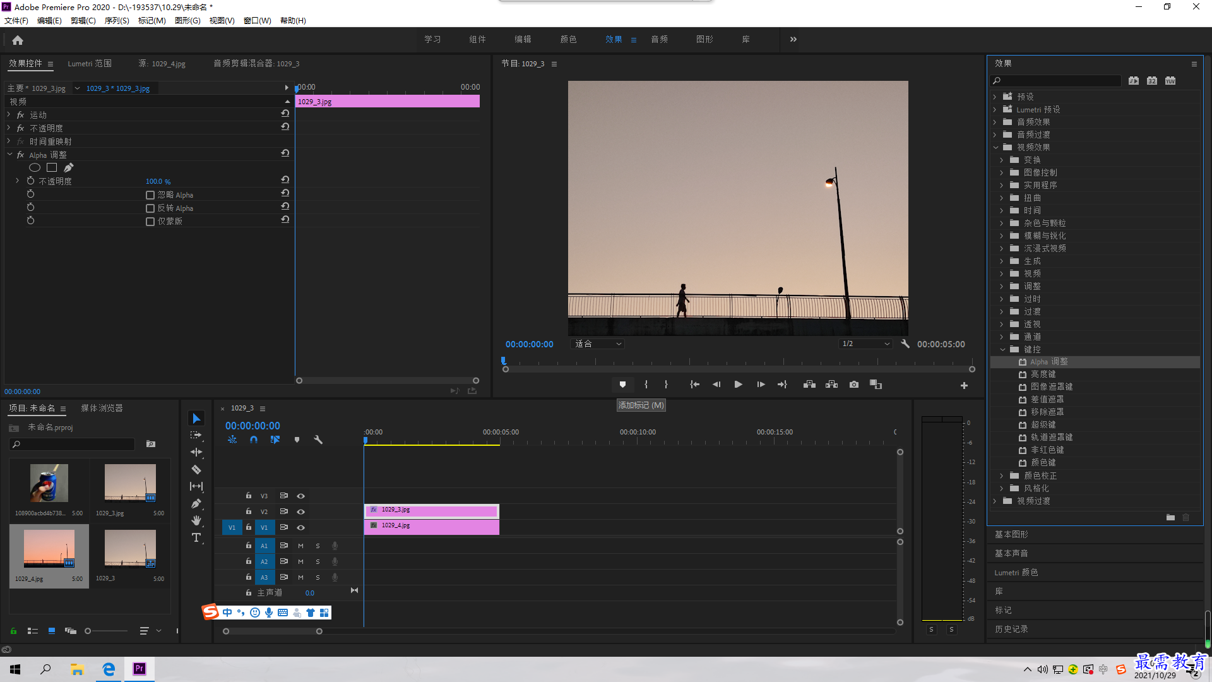
Task: Toggle V2 track output eye
Action: point(301,512)
